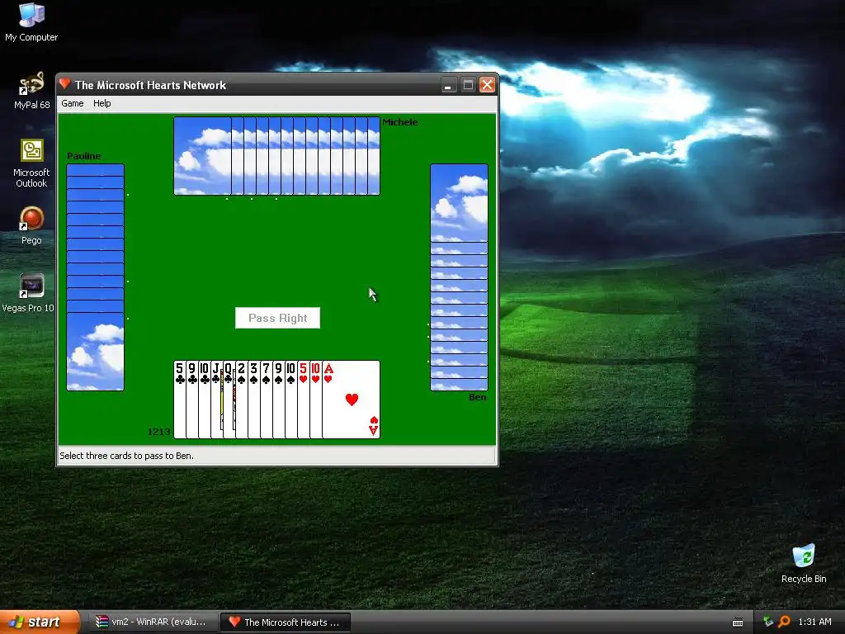
Task: Select the MyPal 68 desktop icon
Action: (x=31, y=90)
